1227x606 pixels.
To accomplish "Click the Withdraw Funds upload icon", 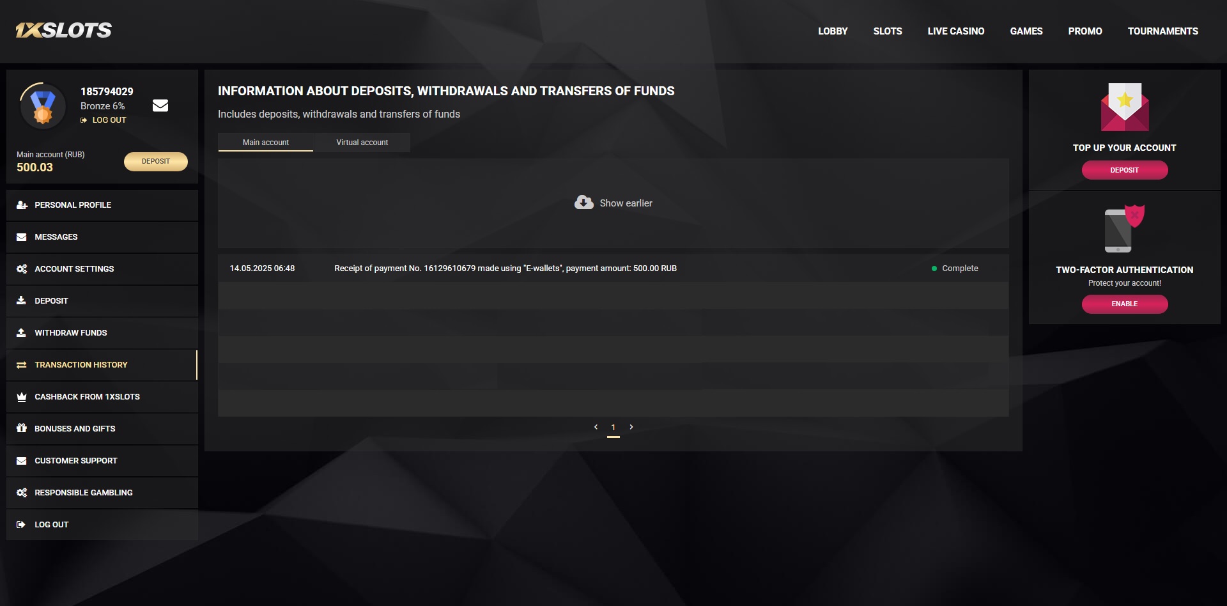I will [22, 332].
